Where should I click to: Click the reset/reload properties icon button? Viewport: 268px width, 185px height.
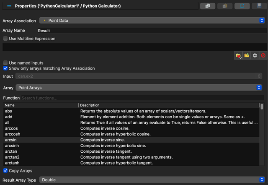pos(242,6)
